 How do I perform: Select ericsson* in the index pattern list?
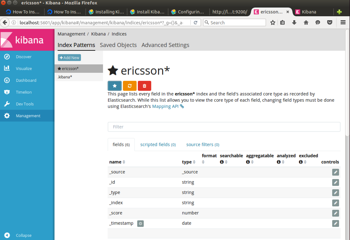click(x=79, y=68)
